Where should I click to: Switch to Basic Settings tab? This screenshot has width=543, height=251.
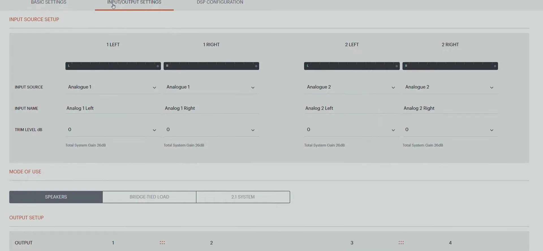tap(49, 3)
